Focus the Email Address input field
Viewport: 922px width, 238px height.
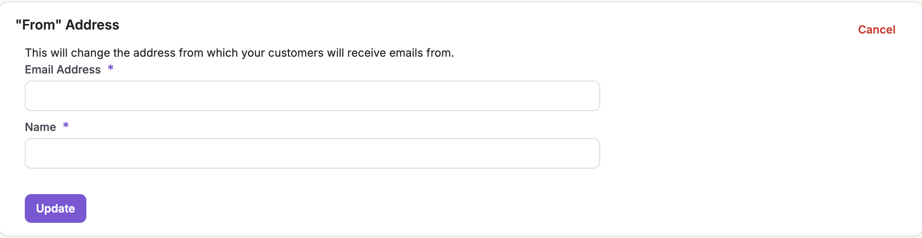(x=312, y=96)
